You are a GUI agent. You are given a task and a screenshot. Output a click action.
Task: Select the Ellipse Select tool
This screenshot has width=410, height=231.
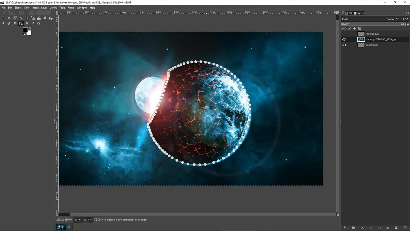click(x=9, y=18)
